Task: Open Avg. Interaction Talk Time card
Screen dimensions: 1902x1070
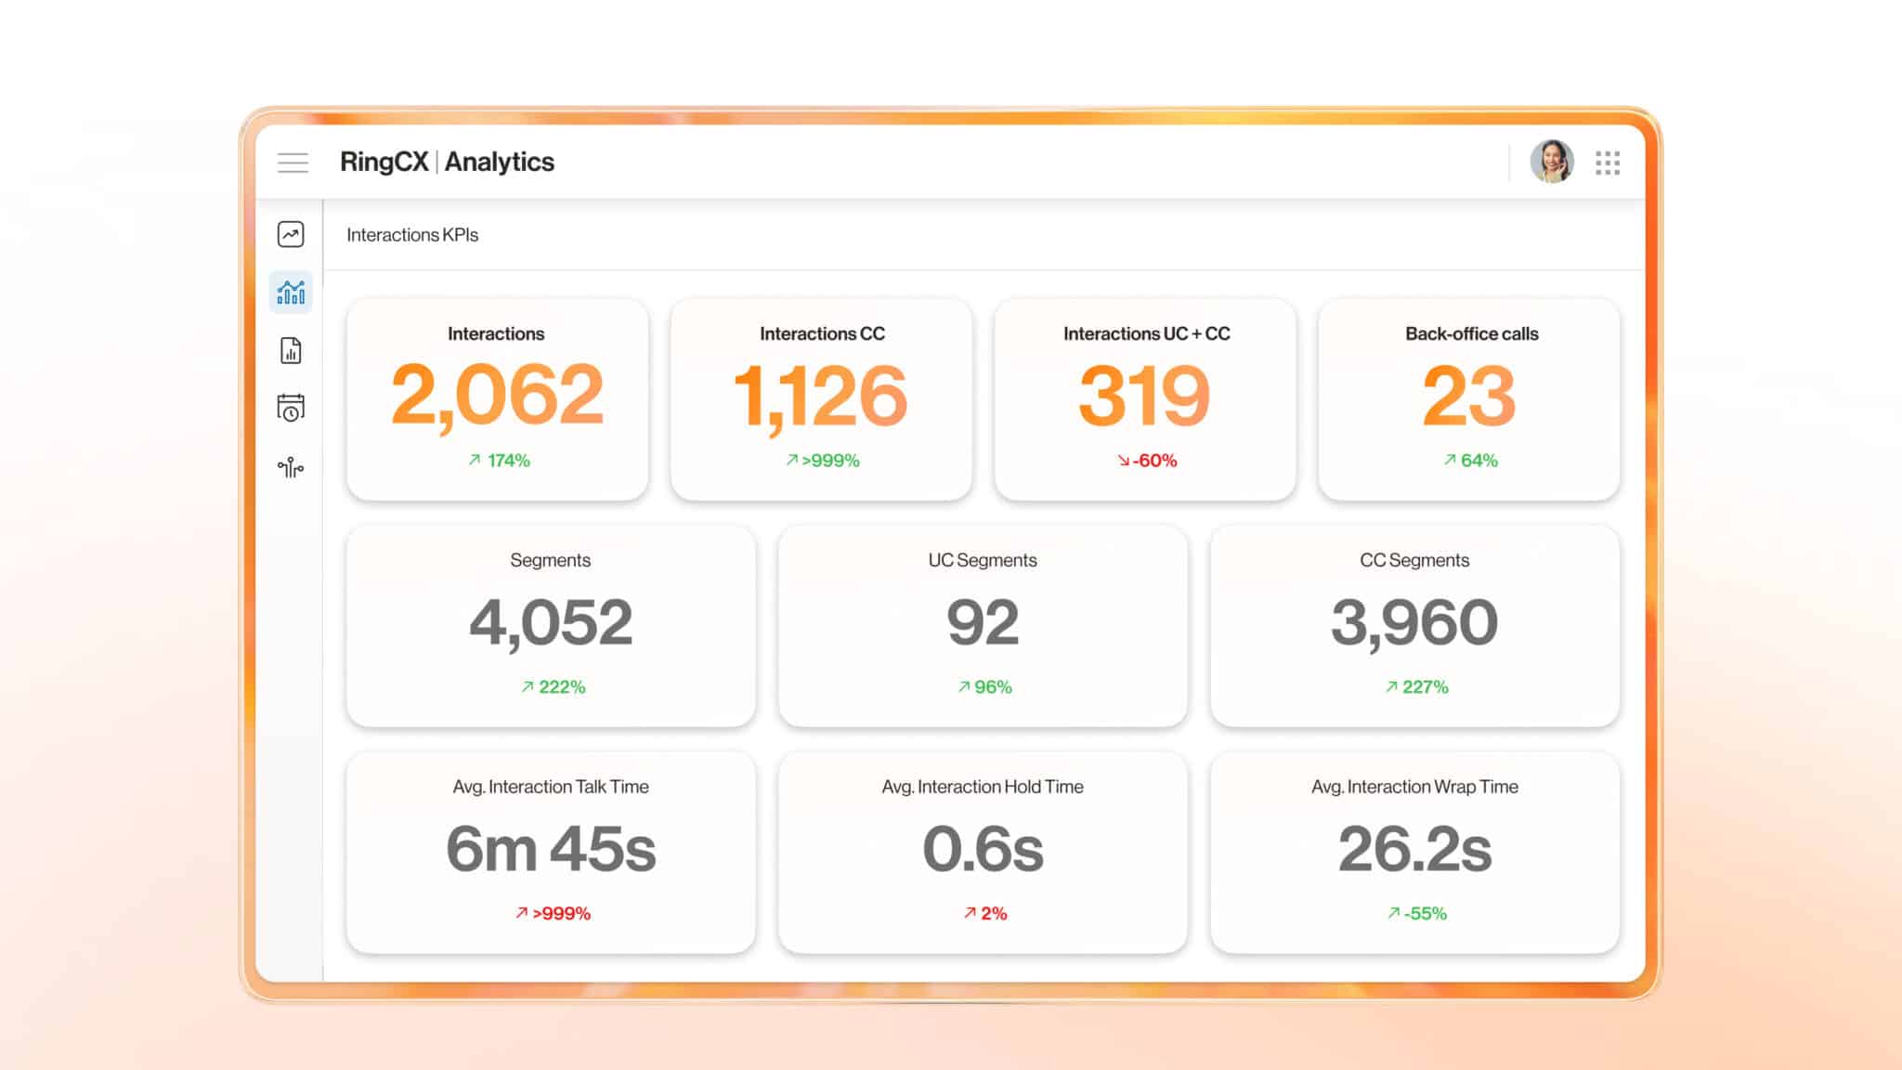Action: pyautogui.click(x=551, y=852)
